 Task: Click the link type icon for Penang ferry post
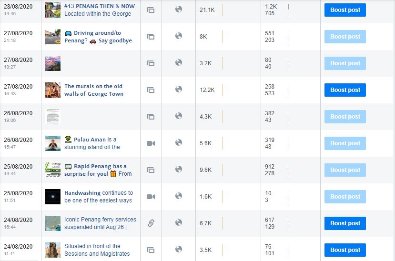[151, 223]
